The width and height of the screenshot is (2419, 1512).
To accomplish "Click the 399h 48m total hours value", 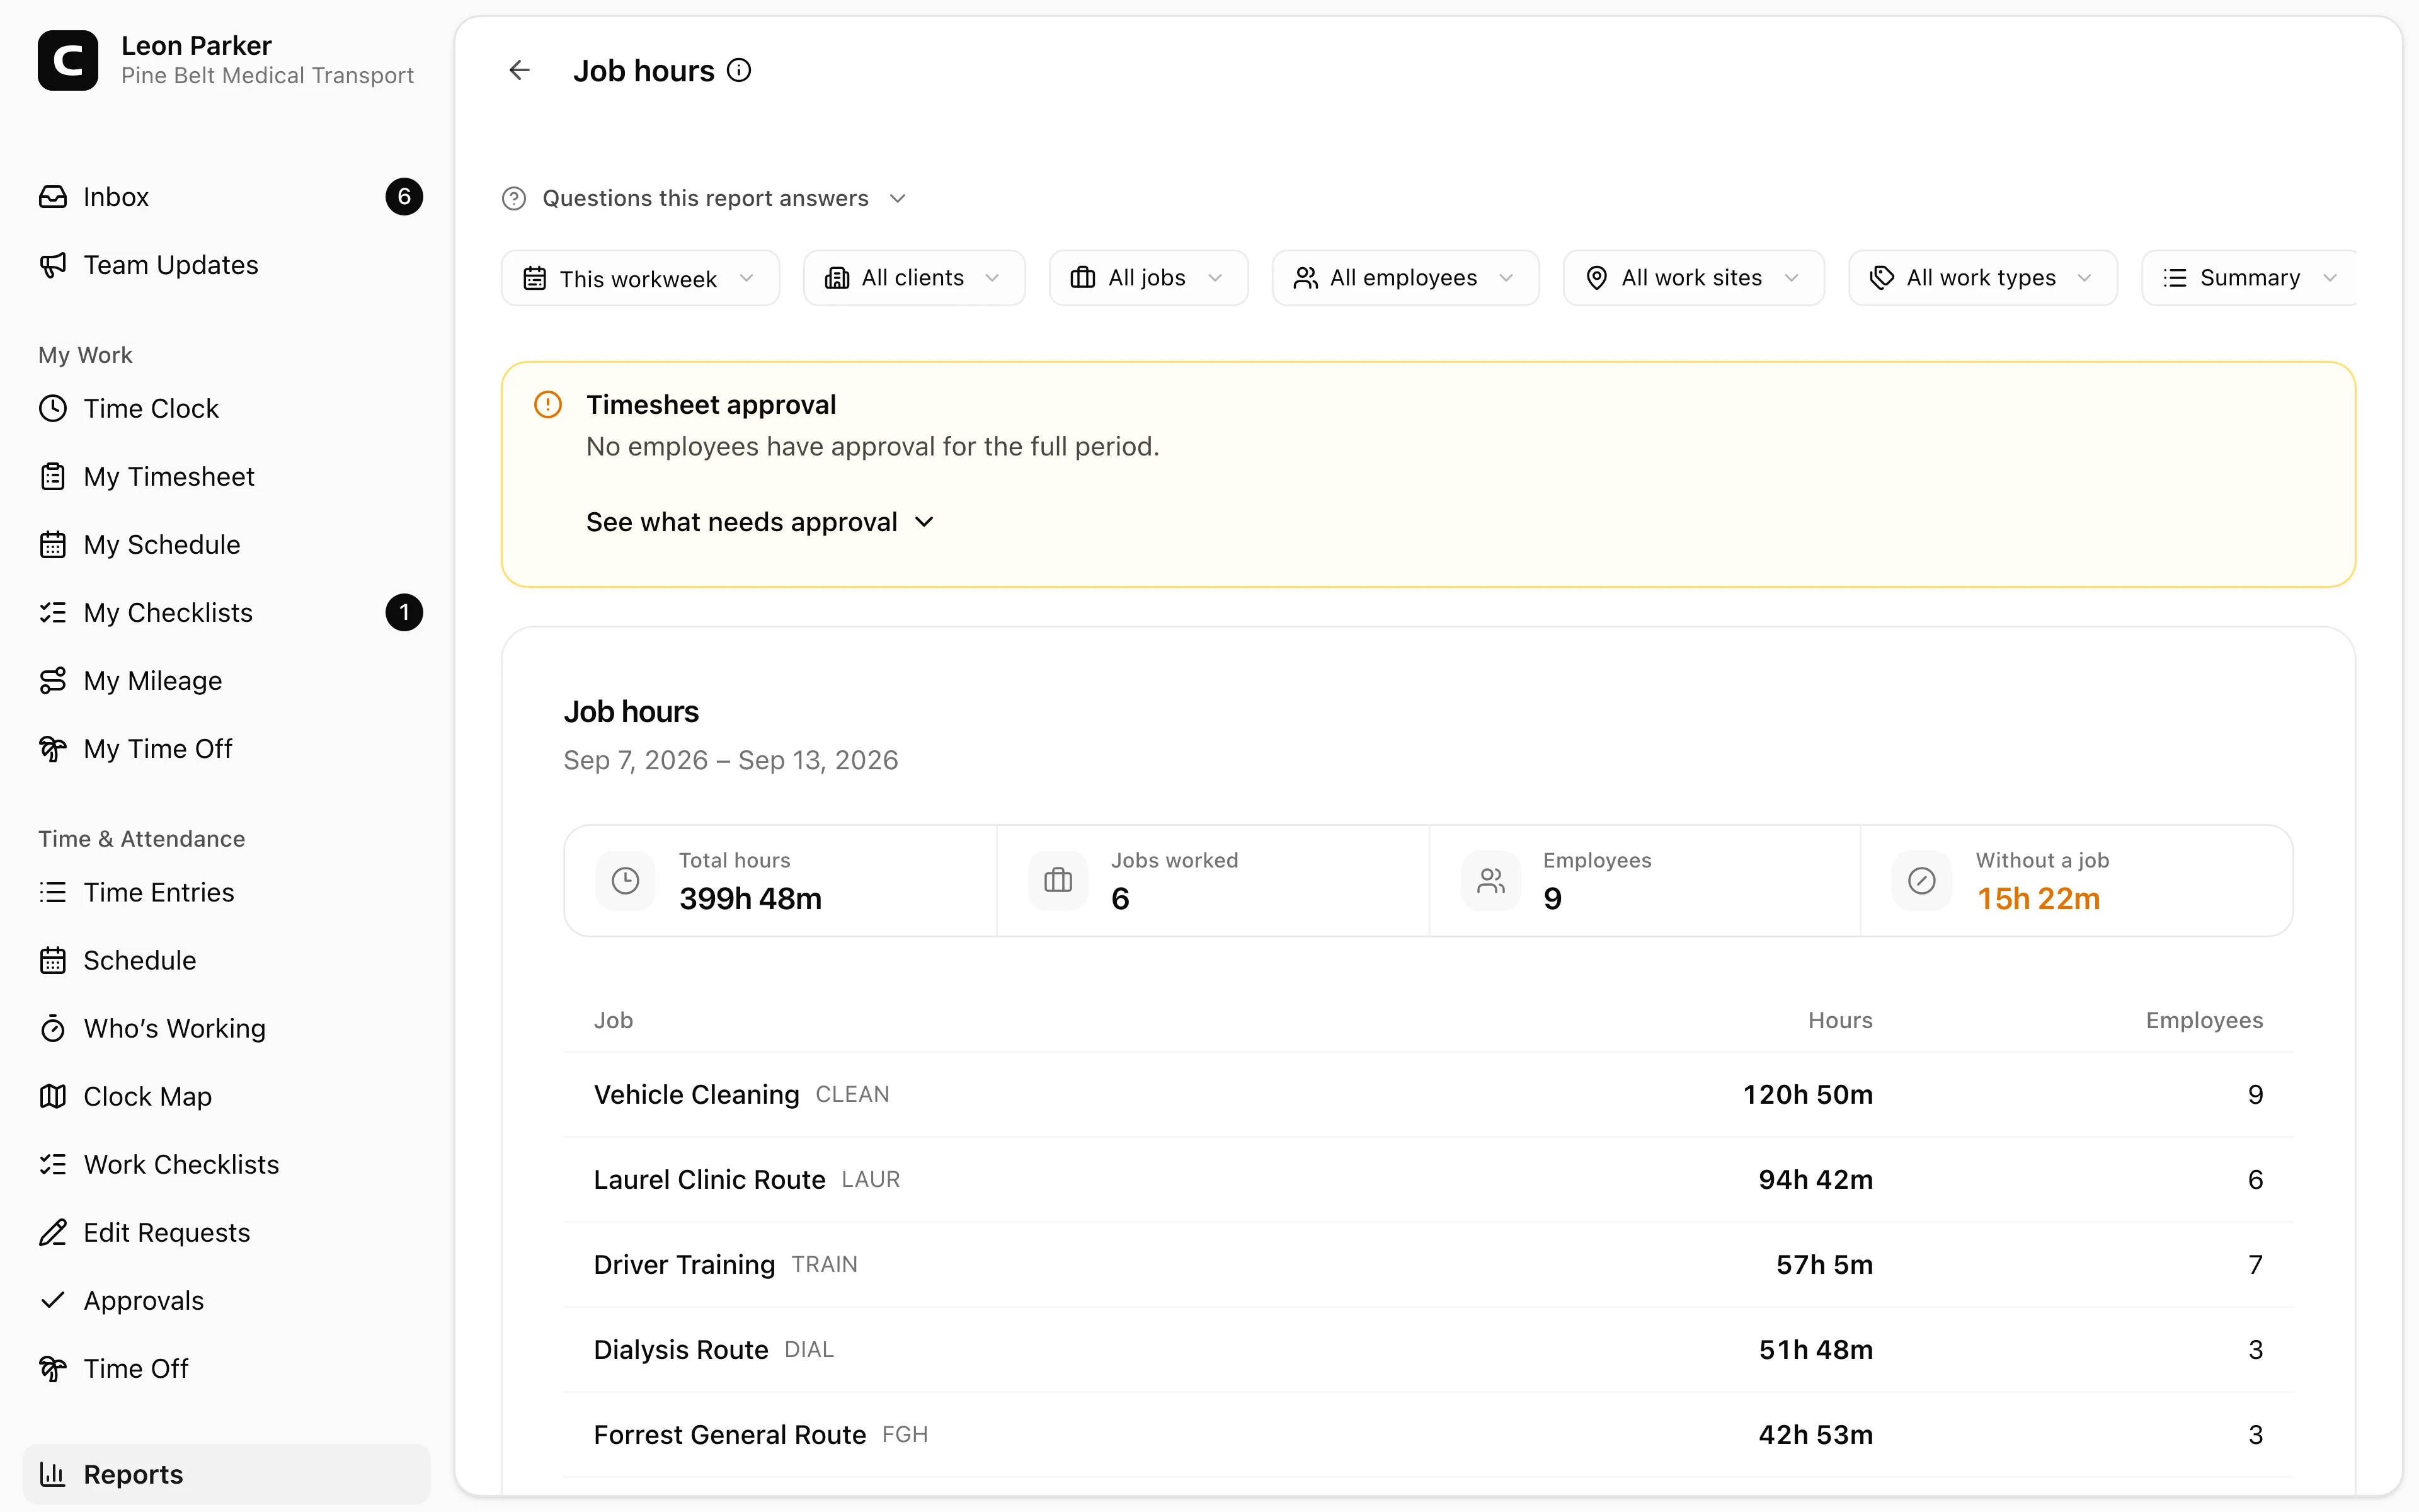I will pos(750,899).
